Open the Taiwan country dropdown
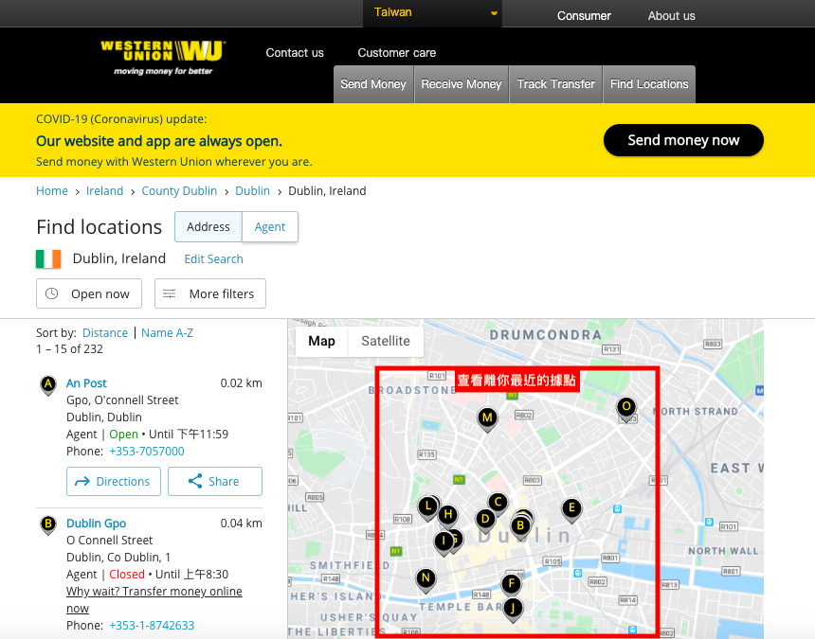815x639 pixels. 432,13
